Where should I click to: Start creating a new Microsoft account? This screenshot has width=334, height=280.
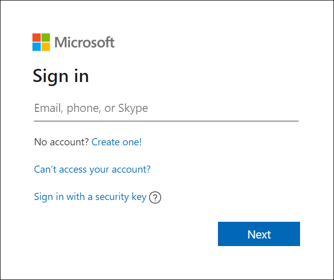pos(117,142)
